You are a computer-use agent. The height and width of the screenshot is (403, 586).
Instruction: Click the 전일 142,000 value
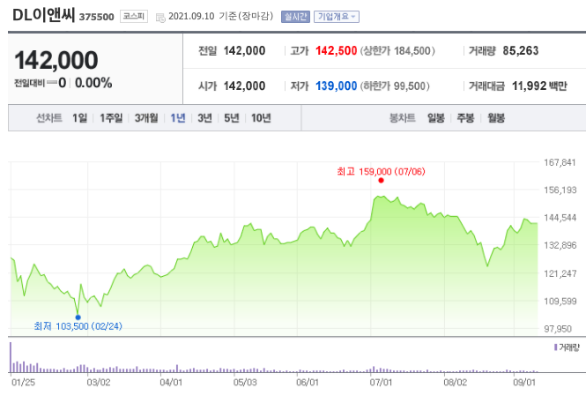244,51
